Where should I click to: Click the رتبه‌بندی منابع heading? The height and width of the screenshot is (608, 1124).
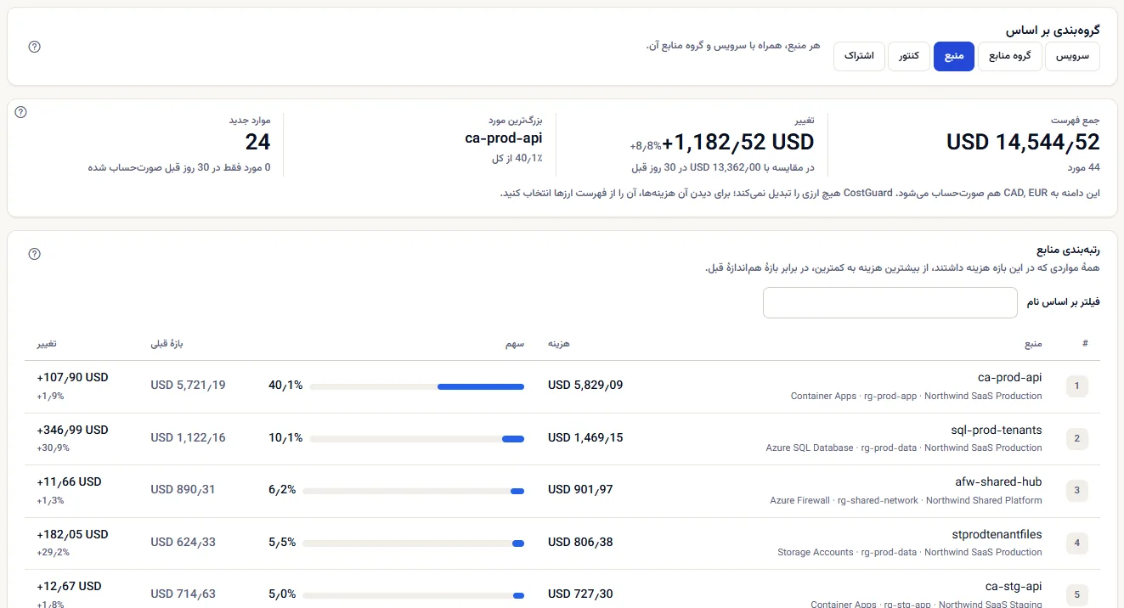[1069, 251]
